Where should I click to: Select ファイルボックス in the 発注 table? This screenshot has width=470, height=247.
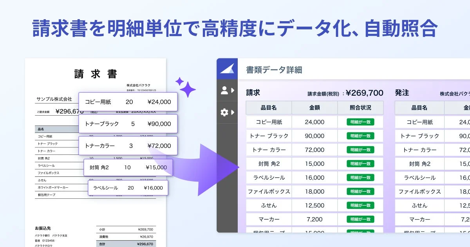419,191
